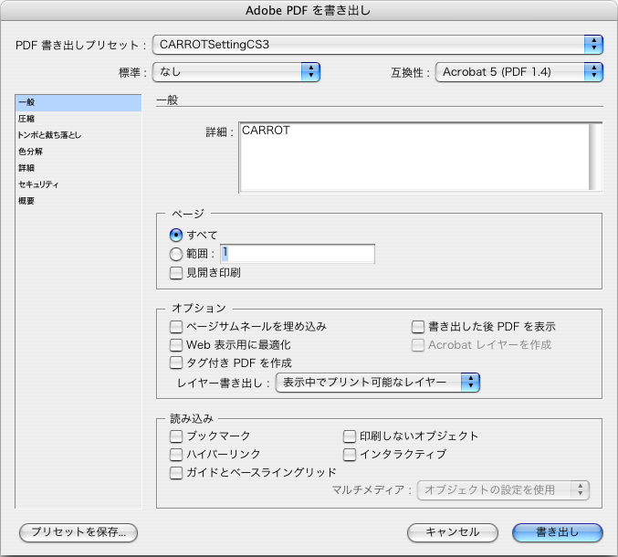Open the 互換性 Acrobat 5 dropdown
This screenshot has height=557, width=618.
click(x=519, y=72)
